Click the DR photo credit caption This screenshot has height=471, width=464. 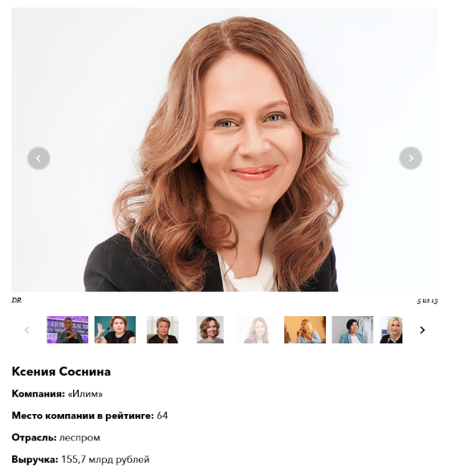[17, 300]
